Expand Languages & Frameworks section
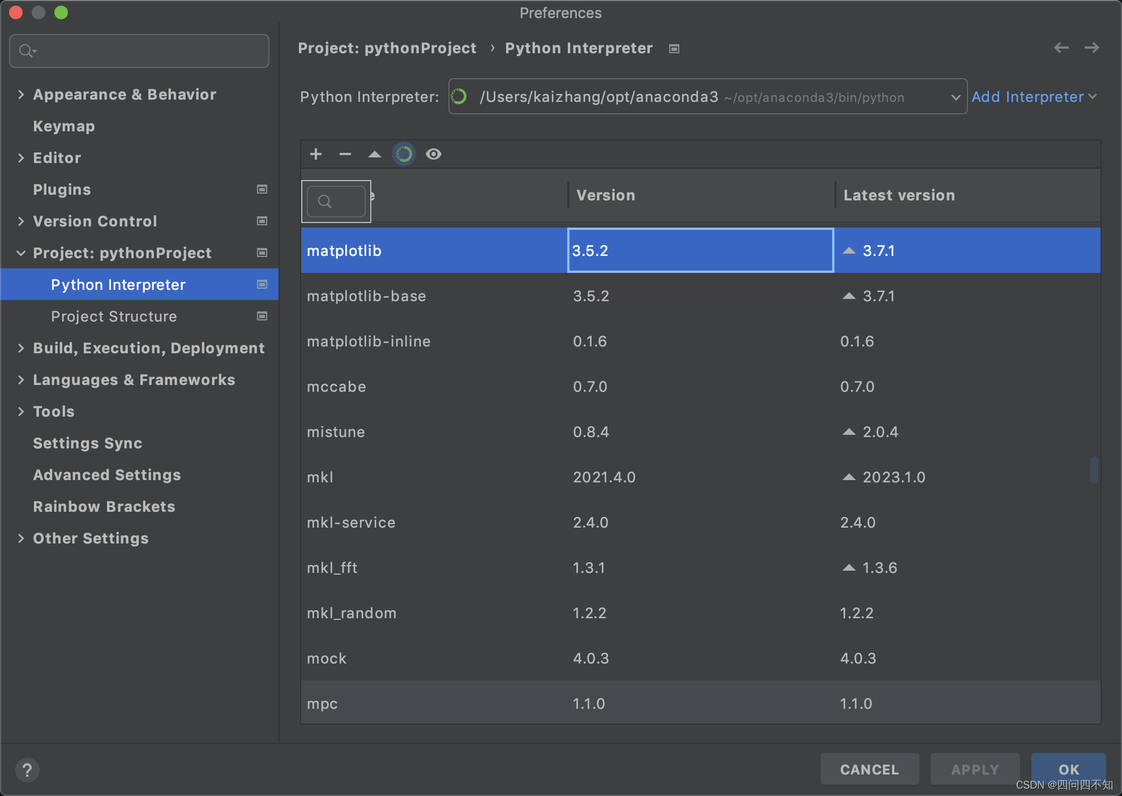This screenshot has height=796, width=1122. pos(21,380)
